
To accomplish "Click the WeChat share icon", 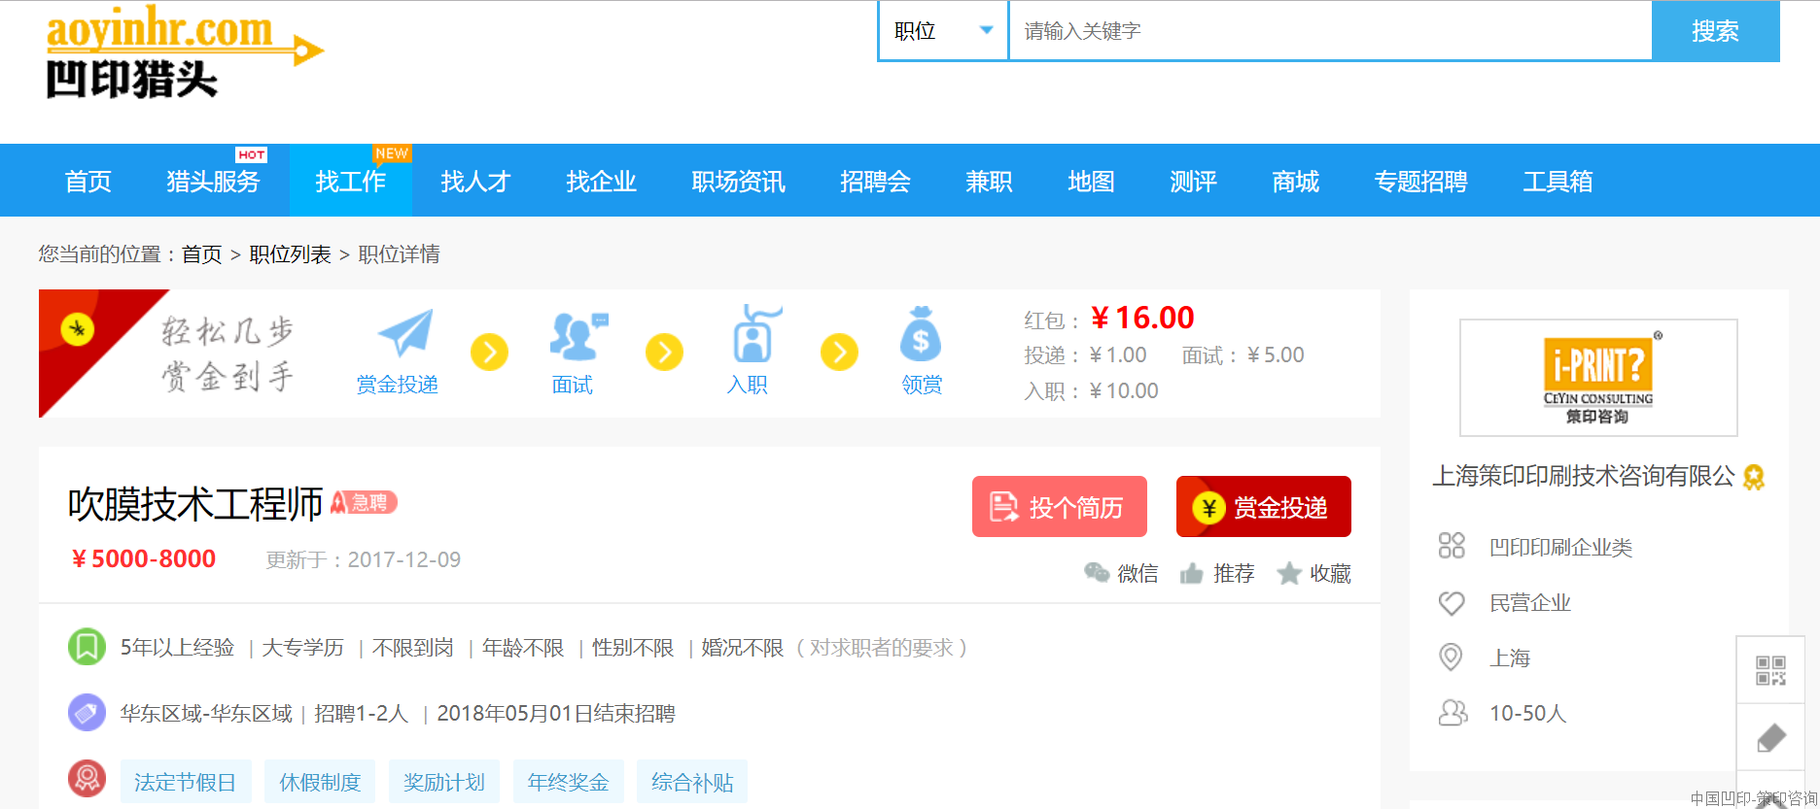I will click(1097, 573).
